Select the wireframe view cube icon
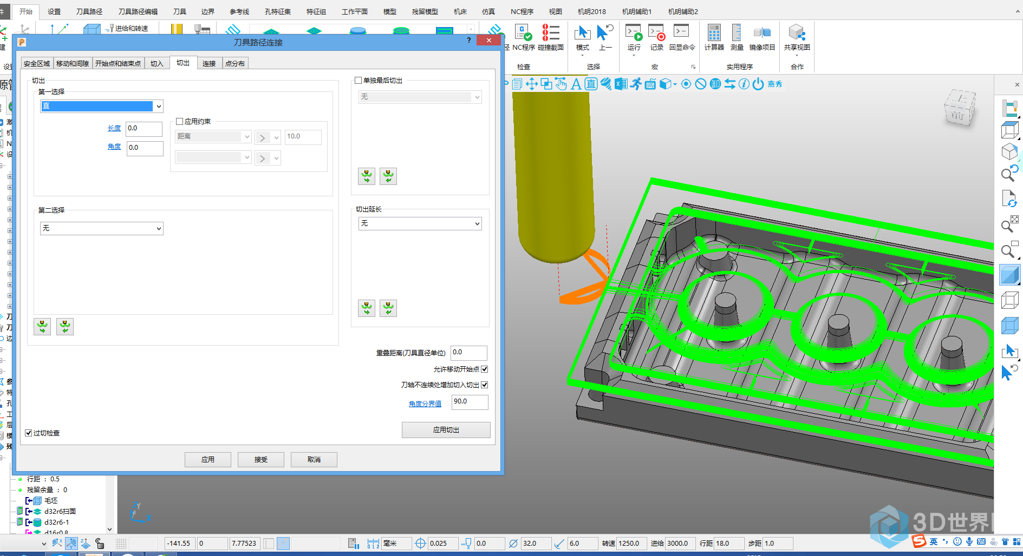Image resolution: width=1023 pixels, height=556 pixels. [1009, 300]
